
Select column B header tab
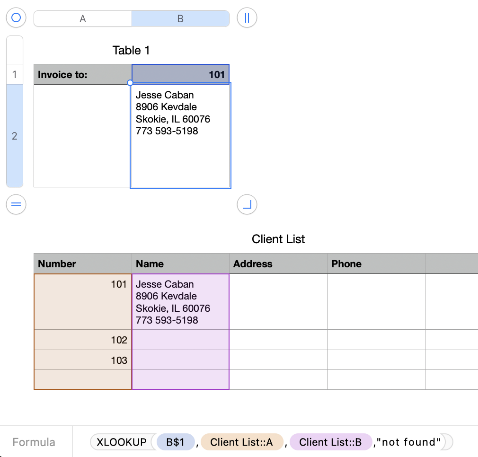point(180,18)
